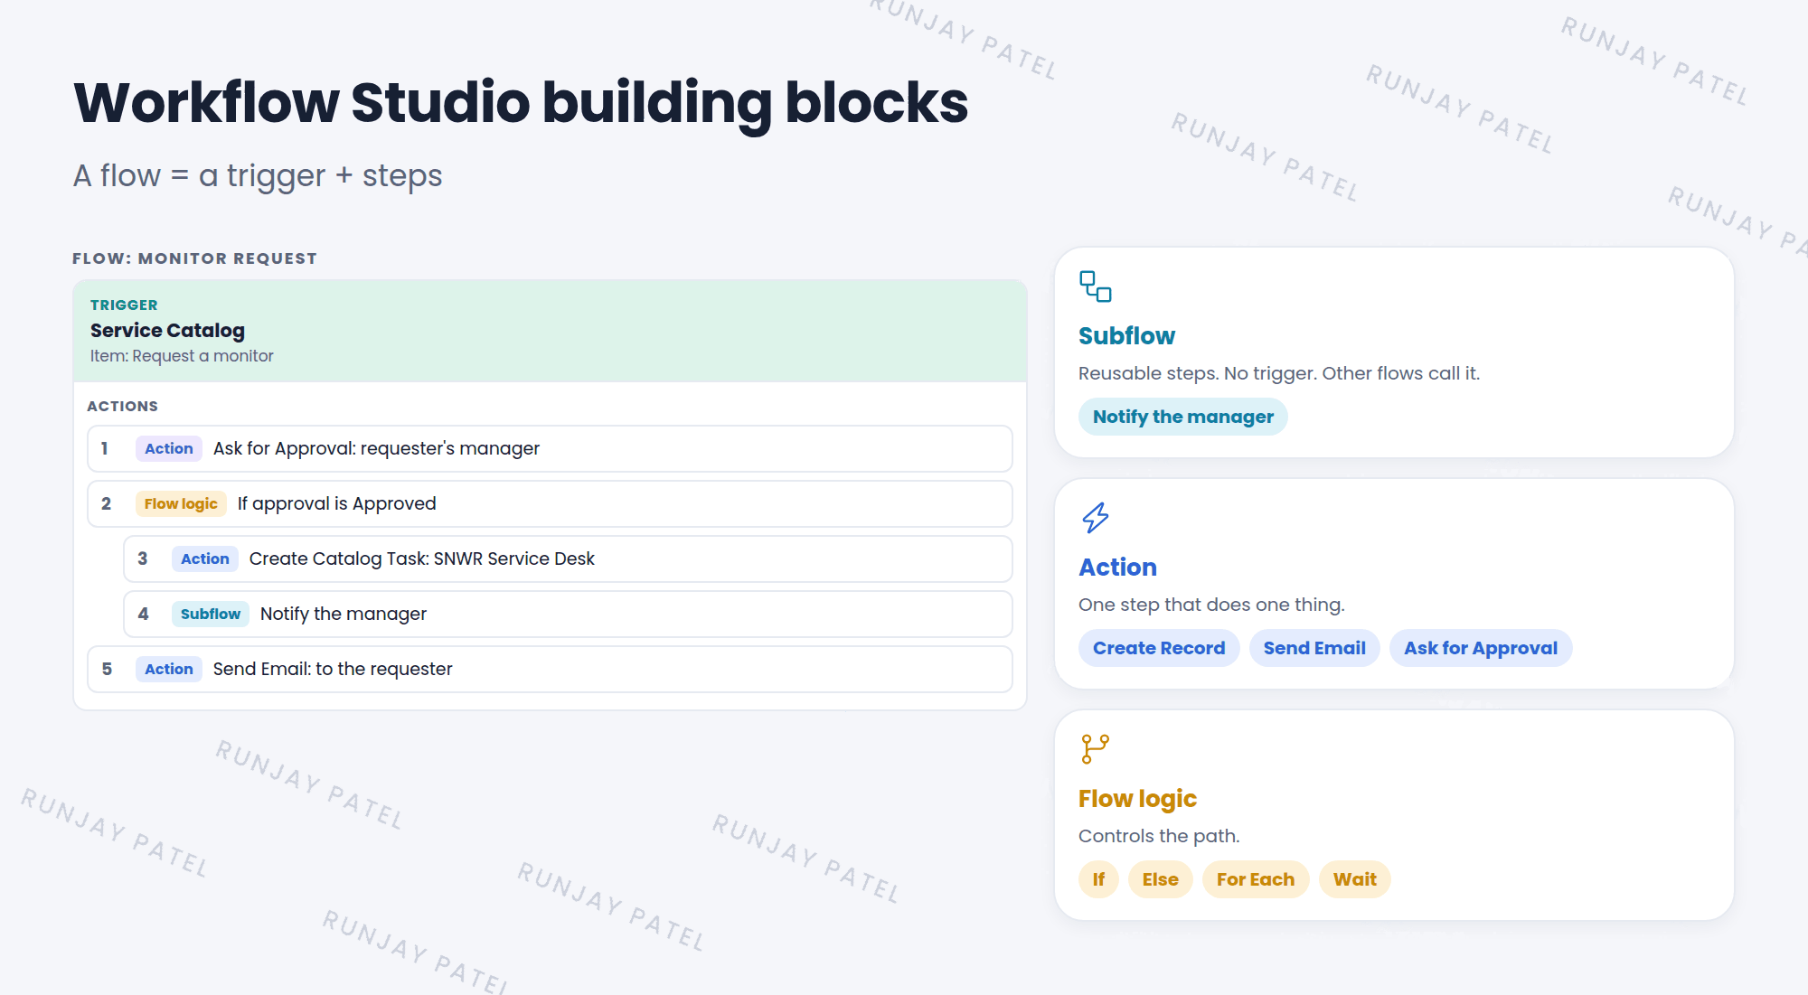The height and width of the screenshot is (995, 1808).
Task: Select step 1 'Ask for Approval: requester's manager'
Action: tap(550, 448)
